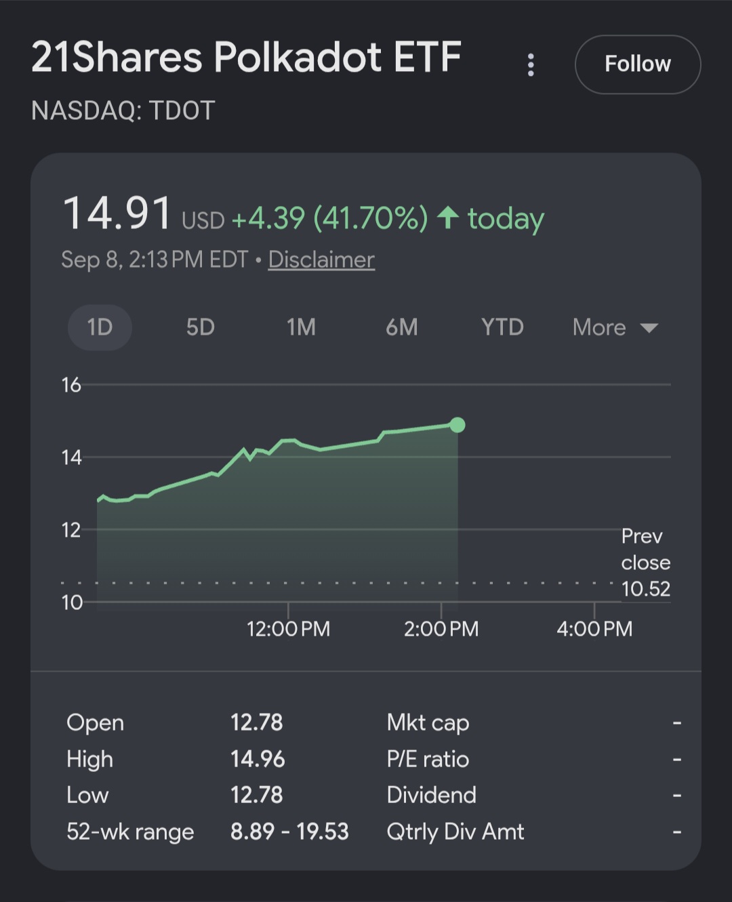Click the green current price dot
Screen dimensions: 732x902
click(457, 425)
